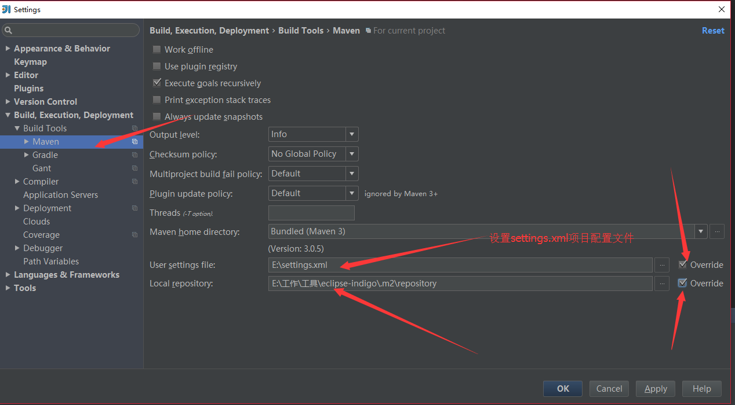The width and height of the screenshot is (735, 405).
Task: Select Plugins in settings tree
Action: (28, 89)
